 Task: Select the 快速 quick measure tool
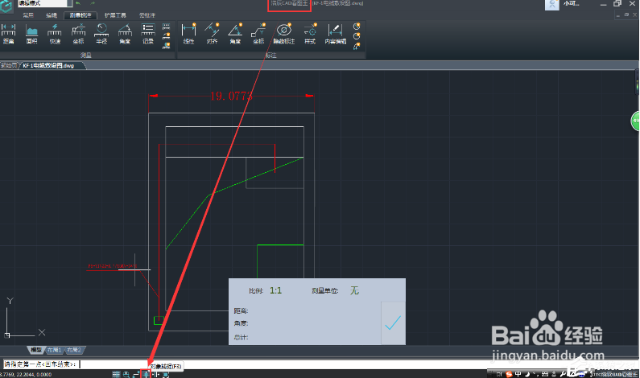pos(55,34)
